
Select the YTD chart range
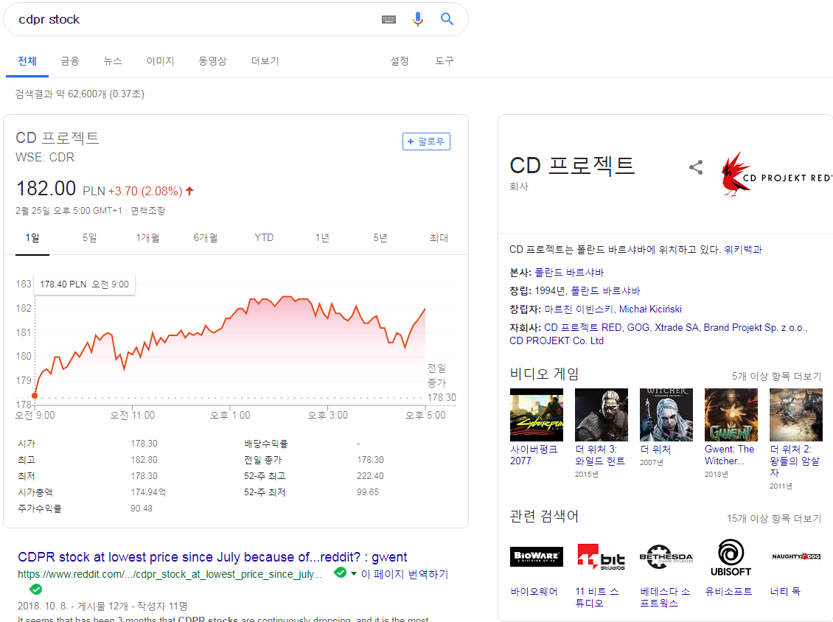[263, 238]
